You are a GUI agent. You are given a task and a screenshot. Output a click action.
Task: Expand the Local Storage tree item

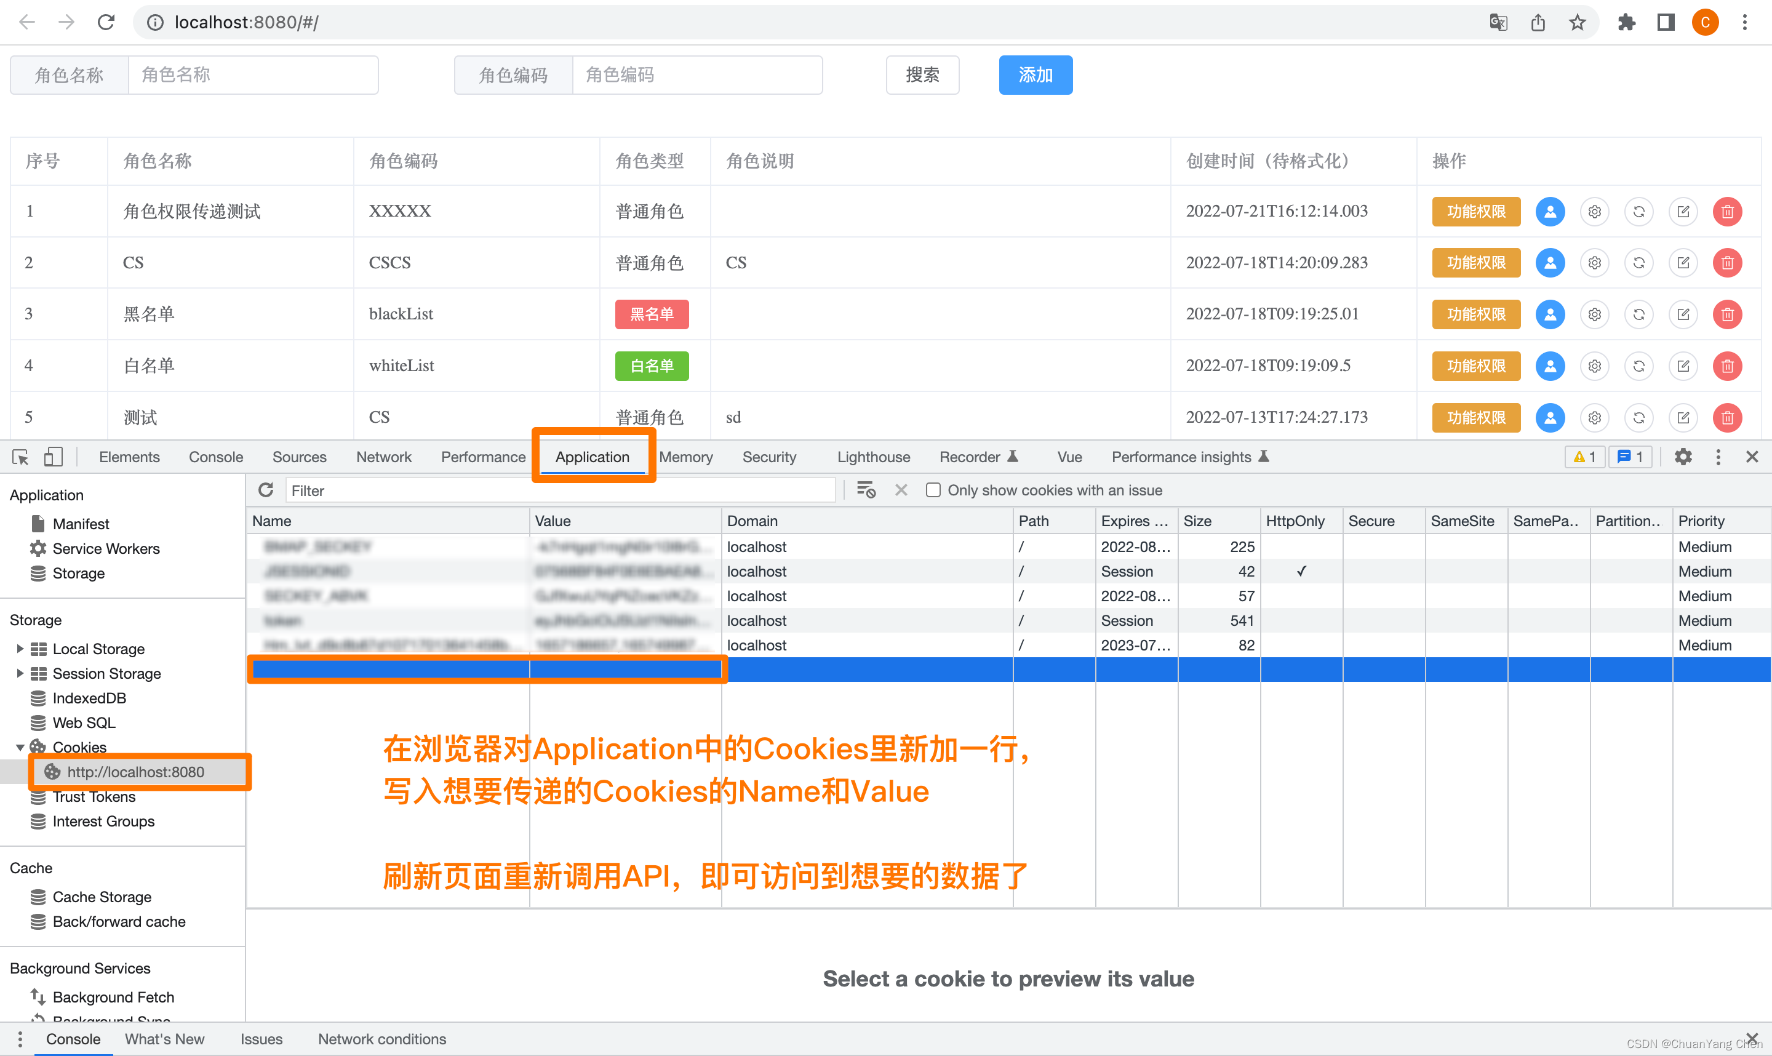point(20,649)
